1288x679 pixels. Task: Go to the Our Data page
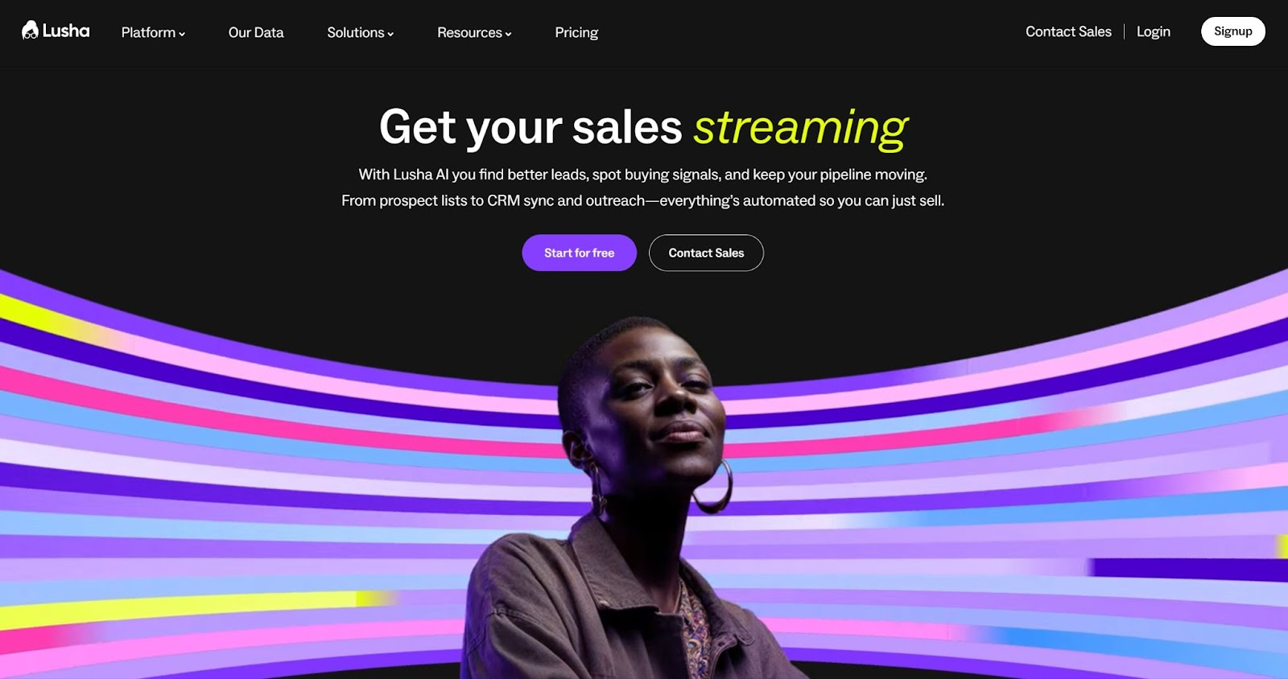pyautogui.click(x=256, y=32)
